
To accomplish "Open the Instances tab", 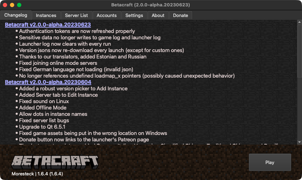I will (46, 15).
